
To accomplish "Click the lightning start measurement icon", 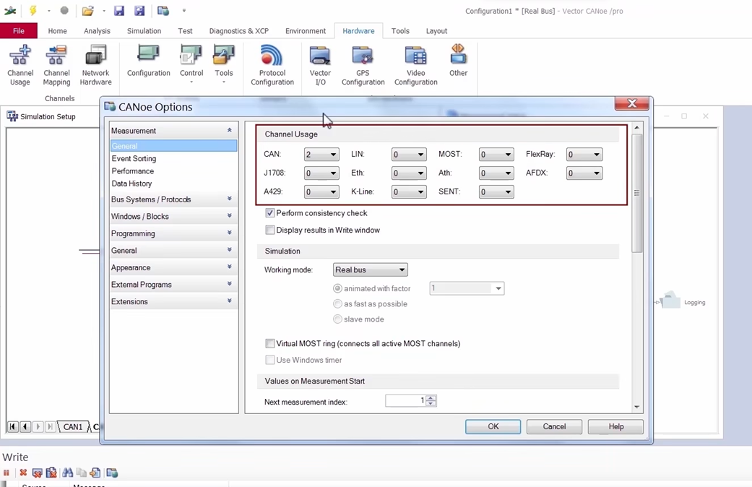I will coord(33,11).
